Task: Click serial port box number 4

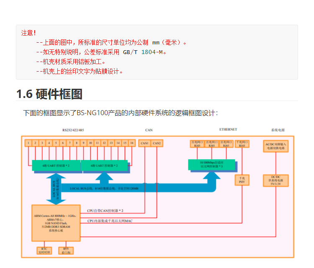Action: (49, 143)
